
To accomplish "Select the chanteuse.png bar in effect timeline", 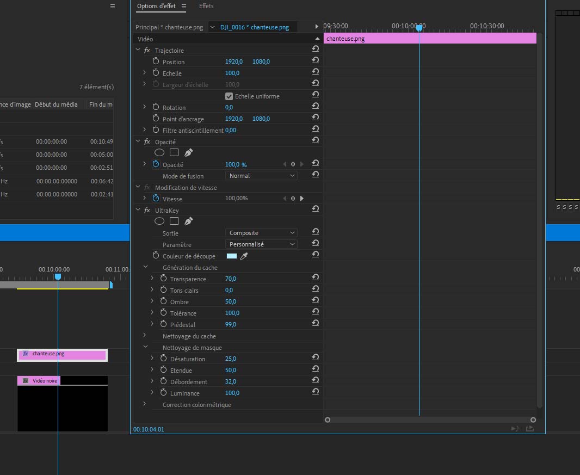I will (x=430, y=39).
